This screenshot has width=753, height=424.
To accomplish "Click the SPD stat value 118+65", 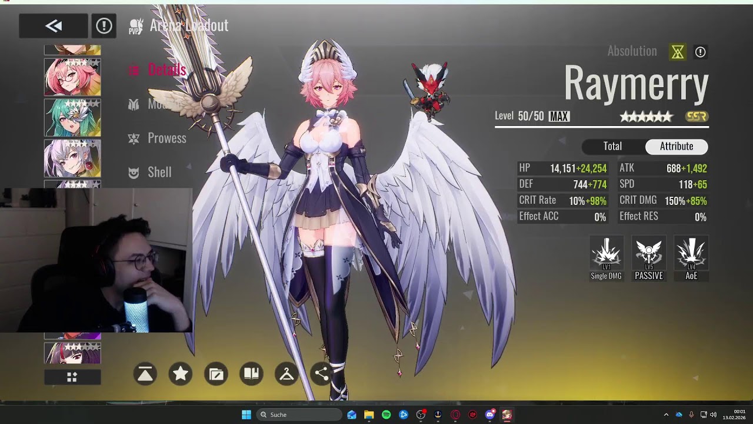I will [692, 184].
